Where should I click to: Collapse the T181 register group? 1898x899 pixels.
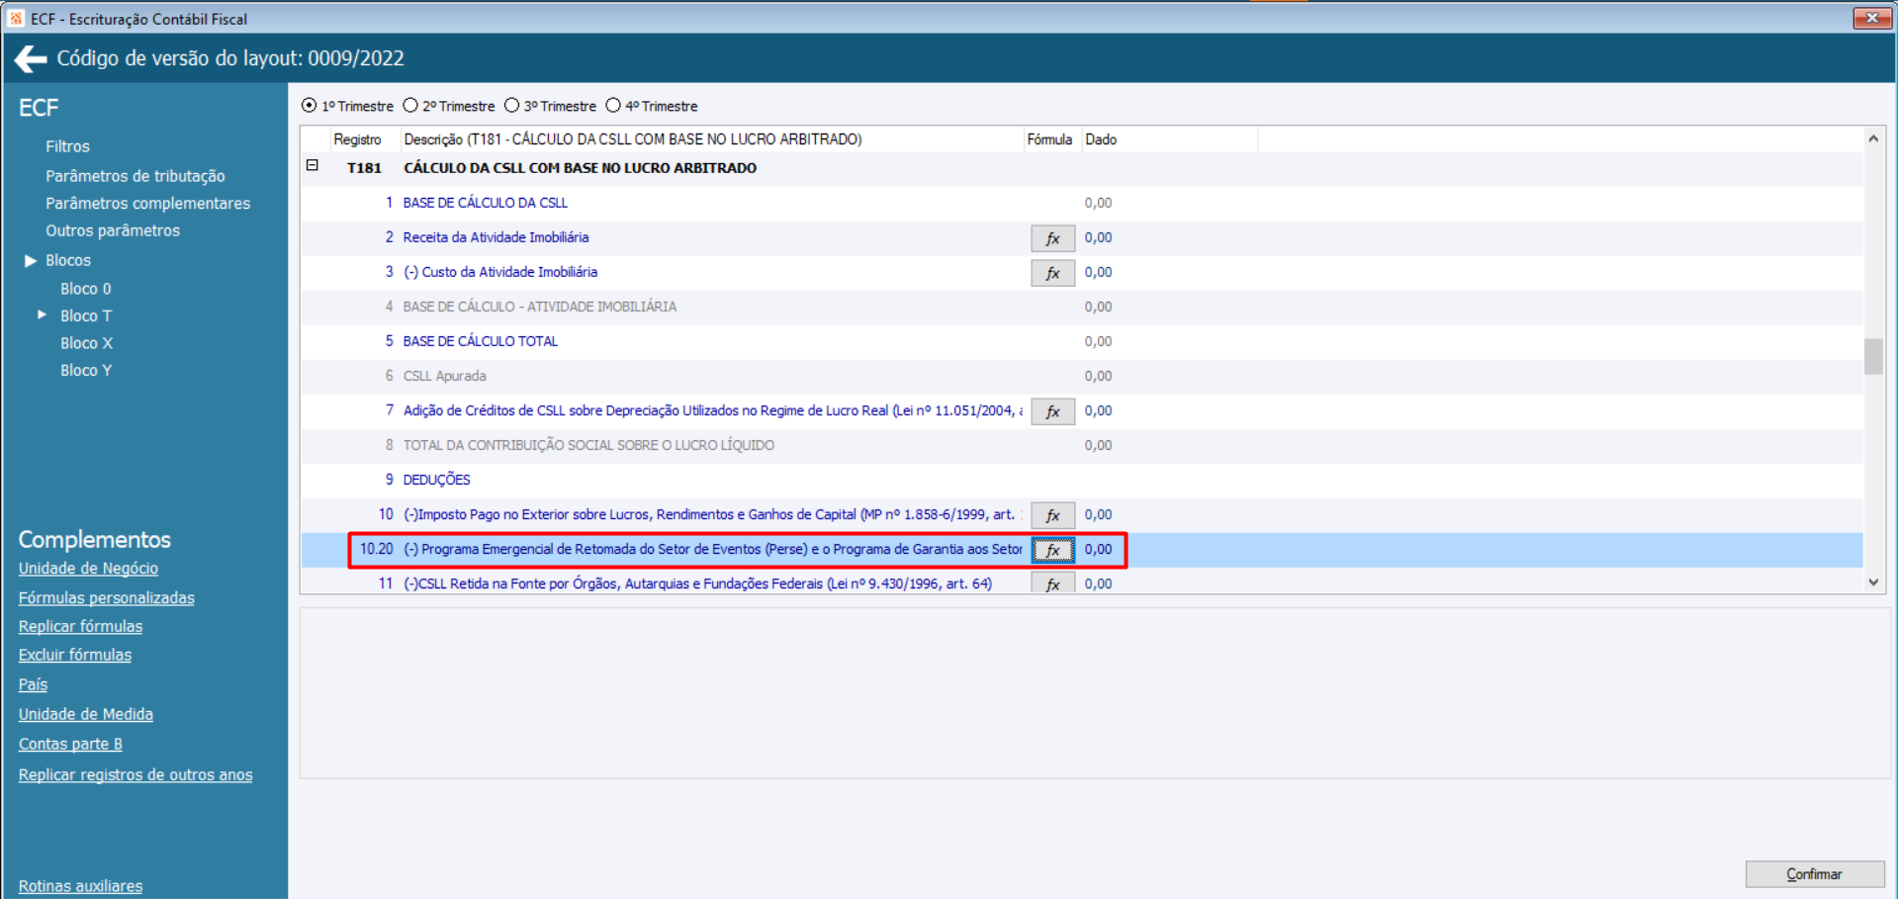pos(313,166)
